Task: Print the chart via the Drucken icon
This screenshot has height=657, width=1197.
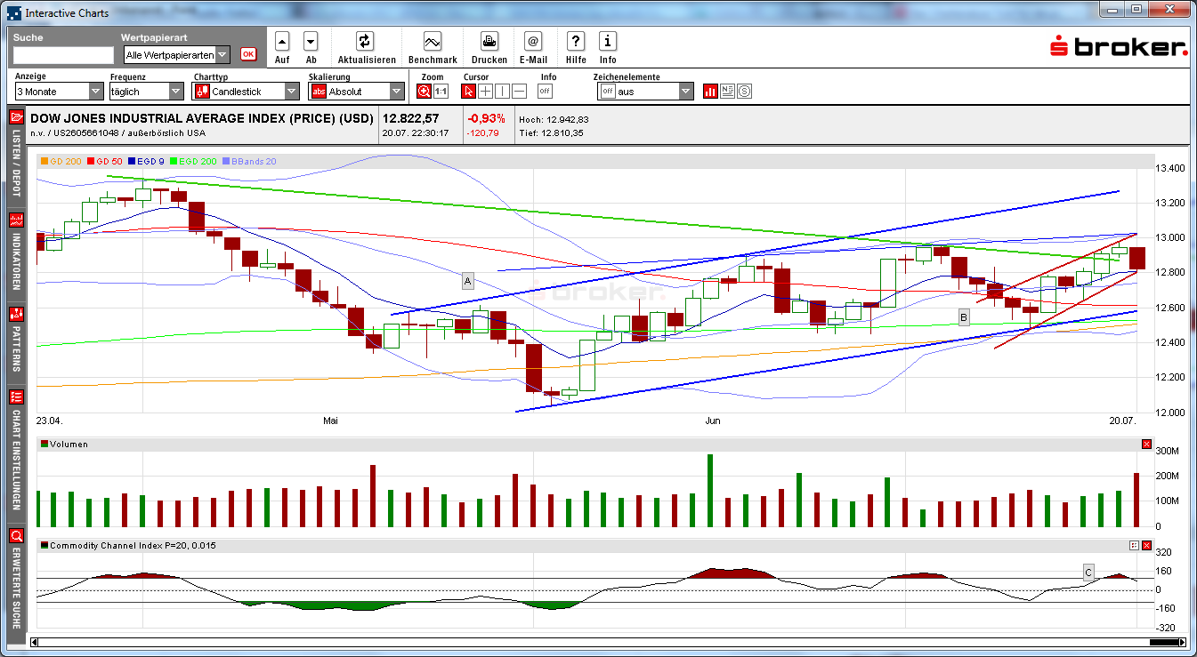Action: point(489,41)
